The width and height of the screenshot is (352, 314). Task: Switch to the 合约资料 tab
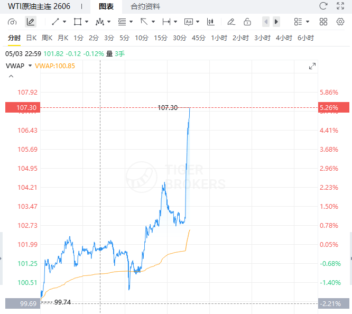click(145, 6)
